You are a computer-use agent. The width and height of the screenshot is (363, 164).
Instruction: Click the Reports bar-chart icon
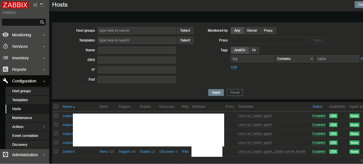point(5,69)
